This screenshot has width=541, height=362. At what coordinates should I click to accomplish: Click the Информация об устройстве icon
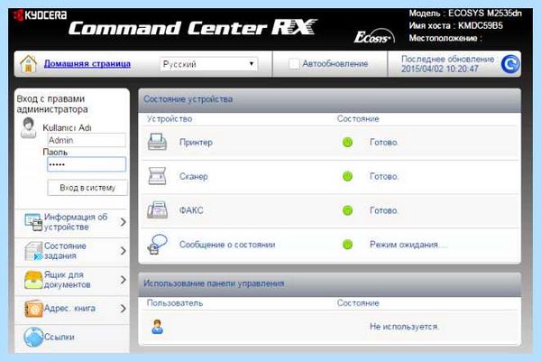pyautogui.click(x=33, y=222)
